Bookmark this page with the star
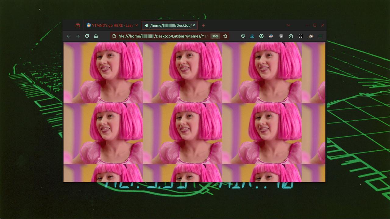The height and width of the screenshot is (219, 390). tap(225, 36)
